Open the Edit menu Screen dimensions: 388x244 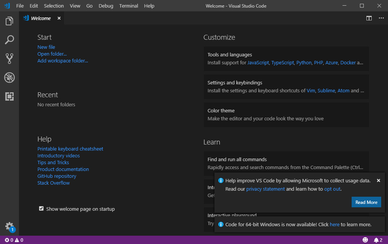[34, 6]
